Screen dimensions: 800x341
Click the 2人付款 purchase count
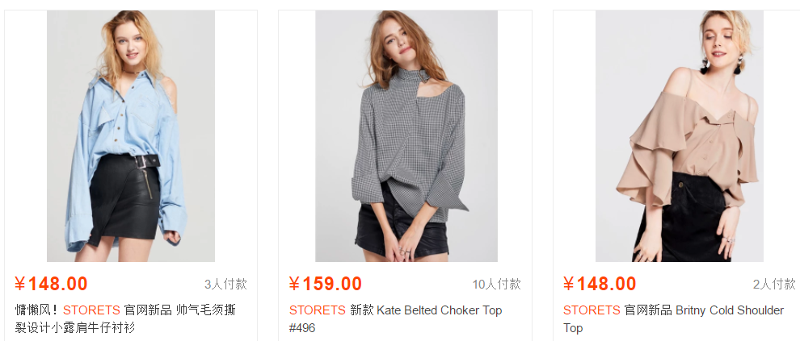pos(774,284)
